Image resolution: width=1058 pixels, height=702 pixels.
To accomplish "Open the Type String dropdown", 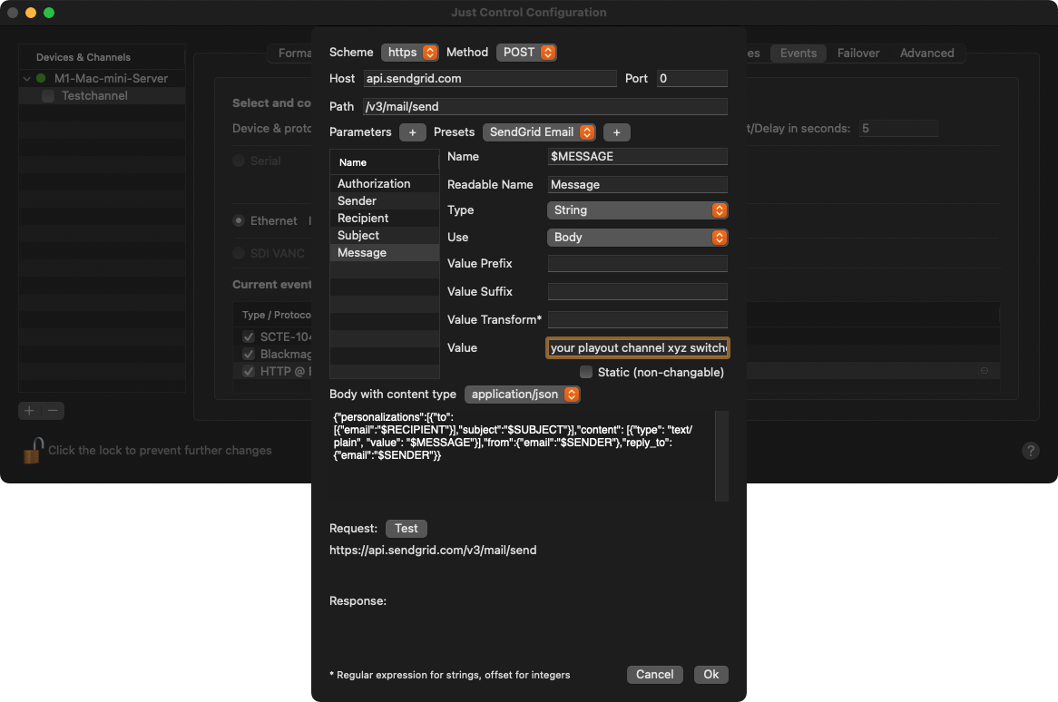I will click(x=637, y=210).
